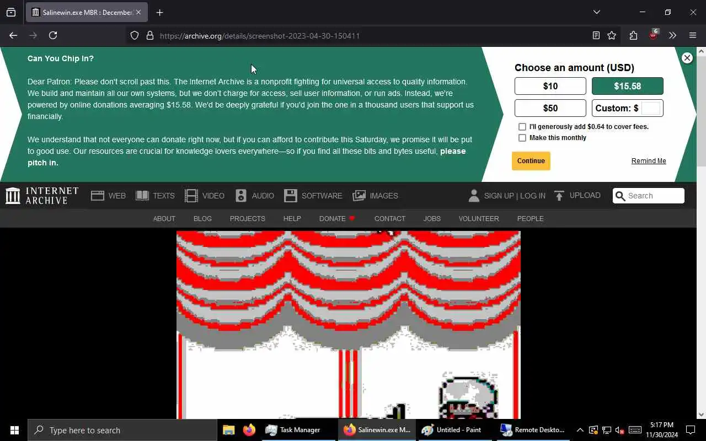Open the AUDIO media section

pyautogui.click(x=255, y=196)
